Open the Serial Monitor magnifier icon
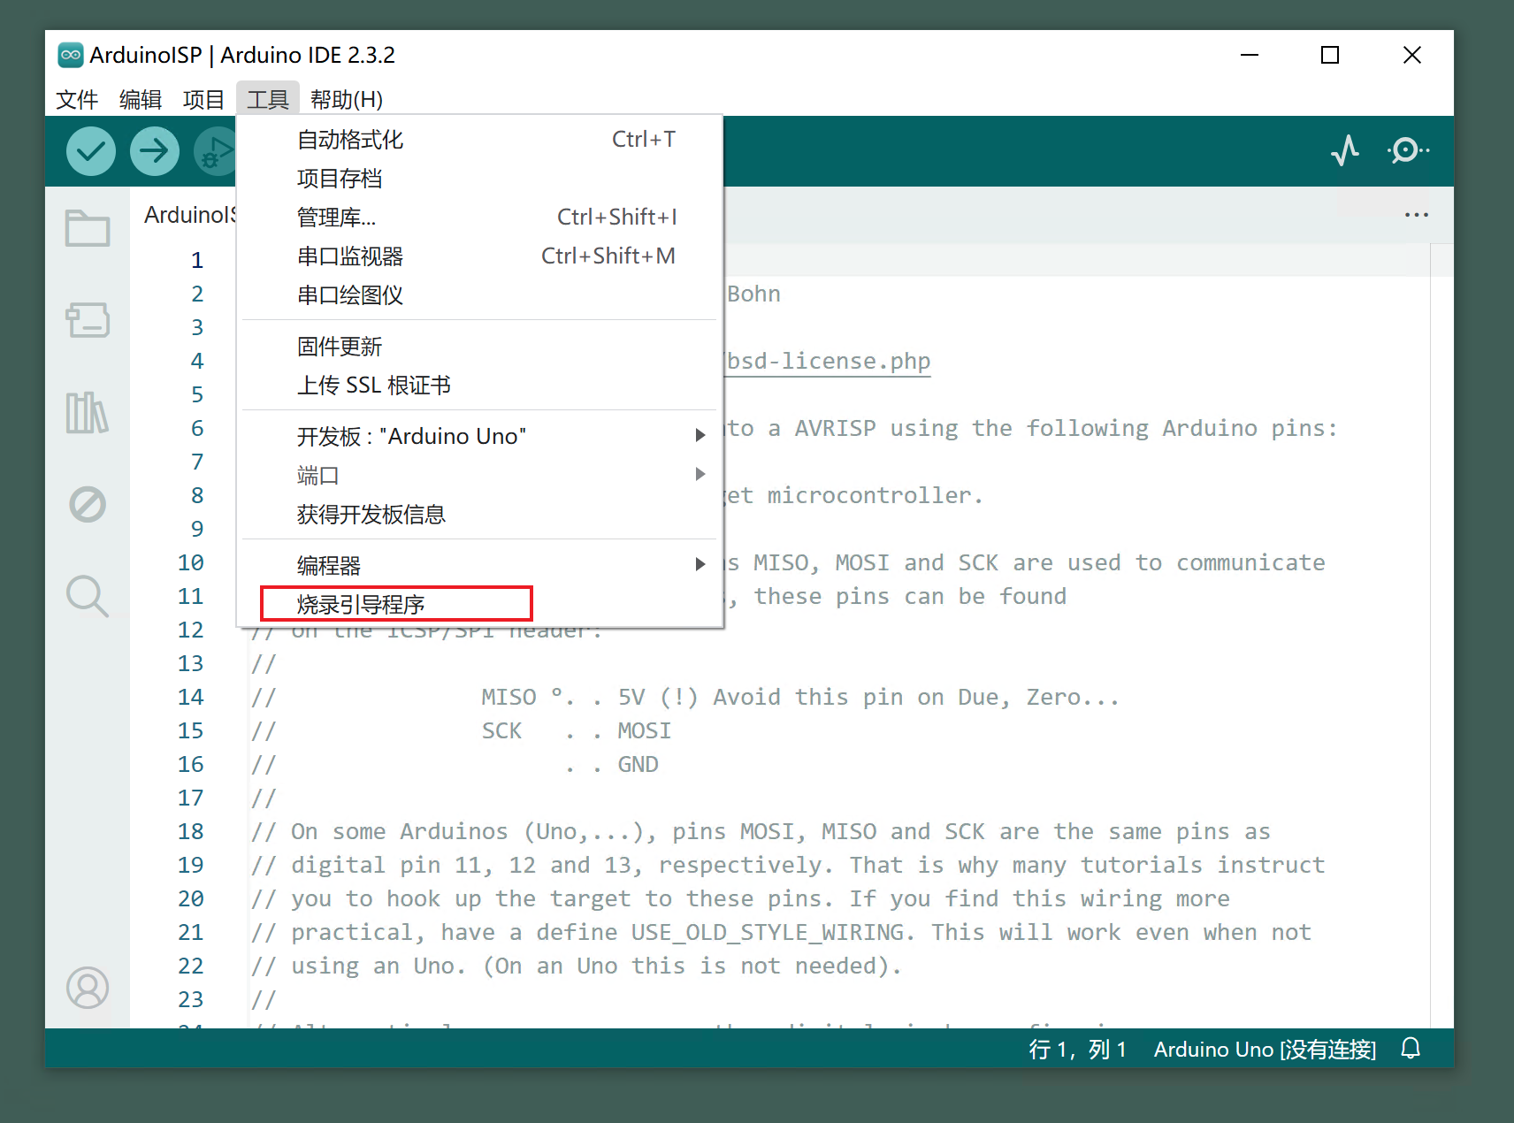Viewport: 1514px width, 1123px height. [x=1407, y=151]
